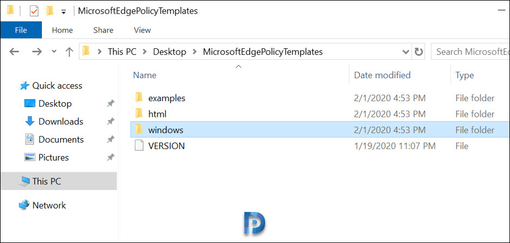Go up one folder level arrow
510x243 pixels.
pyautogui.click(x=69, y=52)
